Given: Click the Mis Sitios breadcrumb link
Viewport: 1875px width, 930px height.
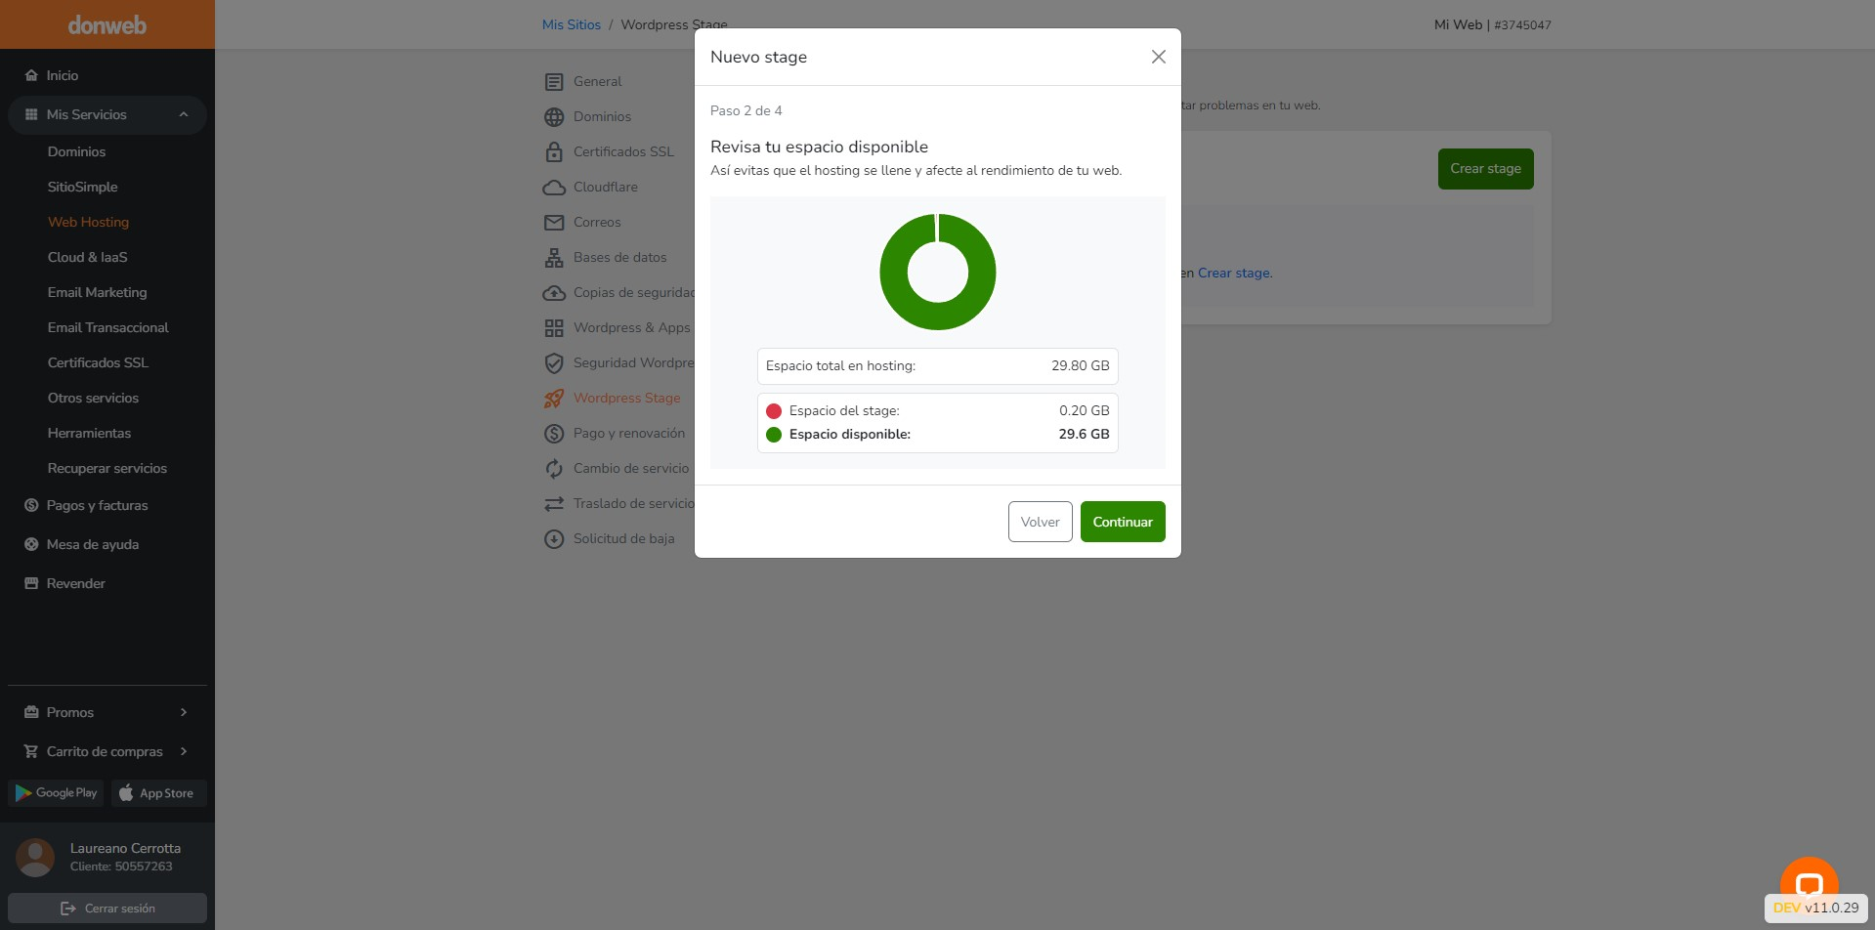Looking at the screenshot, I should coord(572,24).
